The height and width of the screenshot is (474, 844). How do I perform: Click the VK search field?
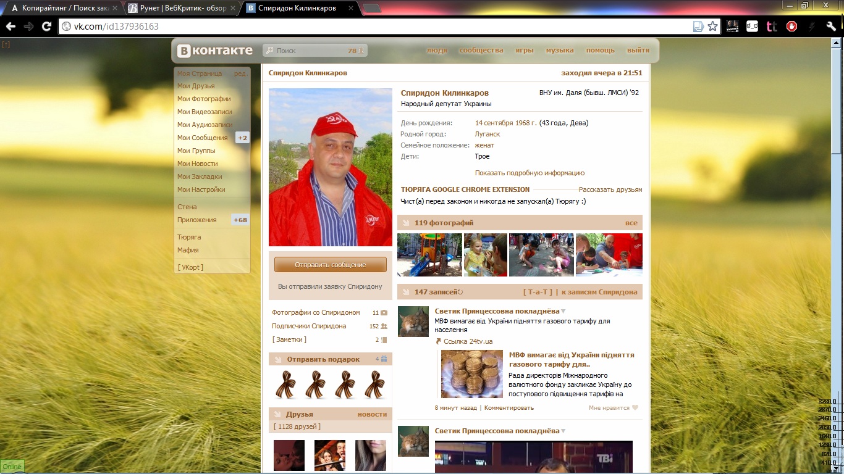315,51
